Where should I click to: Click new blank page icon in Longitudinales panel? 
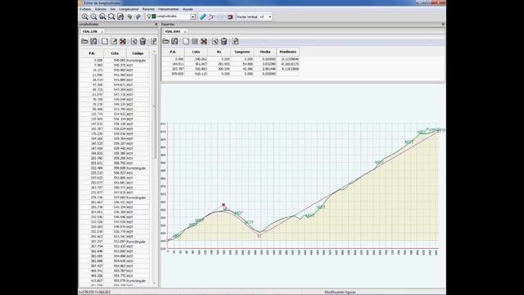pyautogui.click(x=105, y=41)
